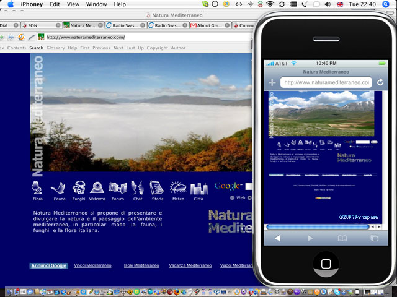Click the Google logo on the webpage
397x297 pixels.
click(228, 186)
